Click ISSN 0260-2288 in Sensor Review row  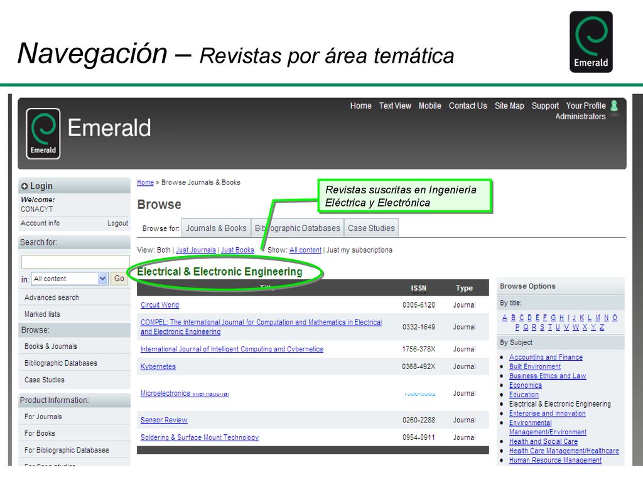coord(419,420)
